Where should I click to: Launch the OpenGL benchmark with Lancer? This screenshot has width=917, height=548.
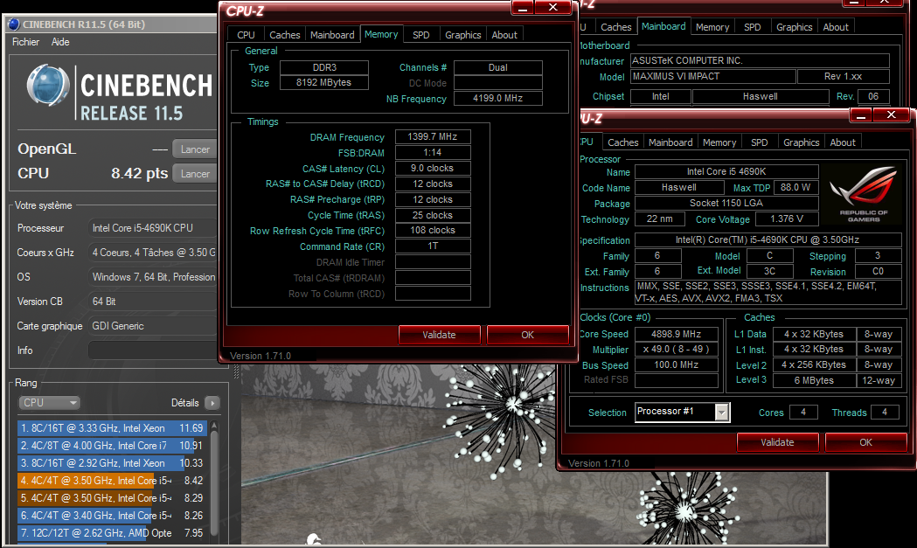click(195, 149)
